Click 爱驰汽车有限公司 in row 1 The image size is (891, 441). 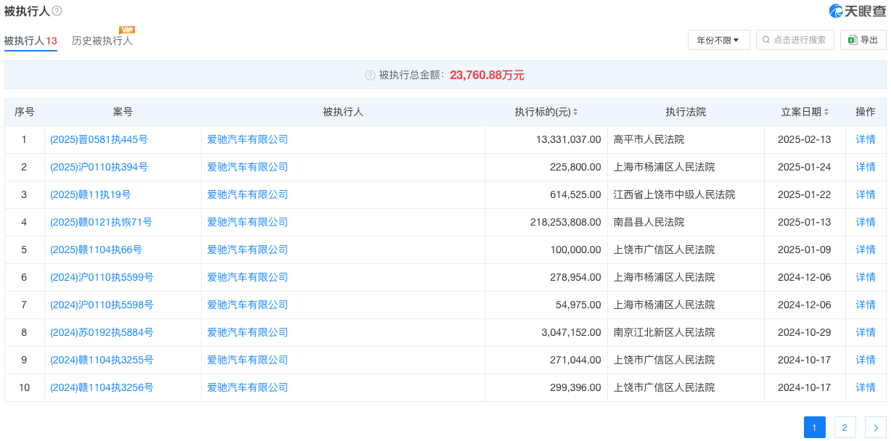pos(247,139)
